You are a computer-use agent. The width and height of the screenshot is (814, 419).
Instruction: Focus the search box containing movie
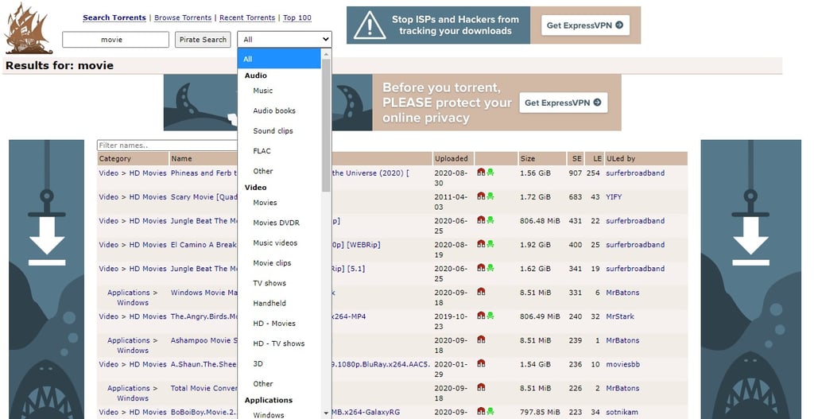[115, 40]
